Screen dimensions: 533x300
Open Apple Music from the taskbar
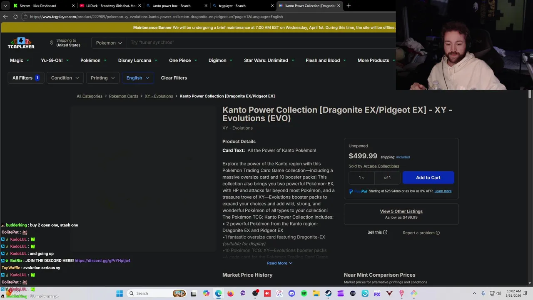[x=279, y=293]
